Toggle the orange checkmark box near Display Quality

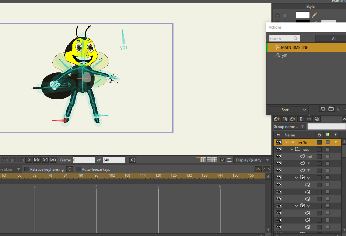(x=222, y=160)
